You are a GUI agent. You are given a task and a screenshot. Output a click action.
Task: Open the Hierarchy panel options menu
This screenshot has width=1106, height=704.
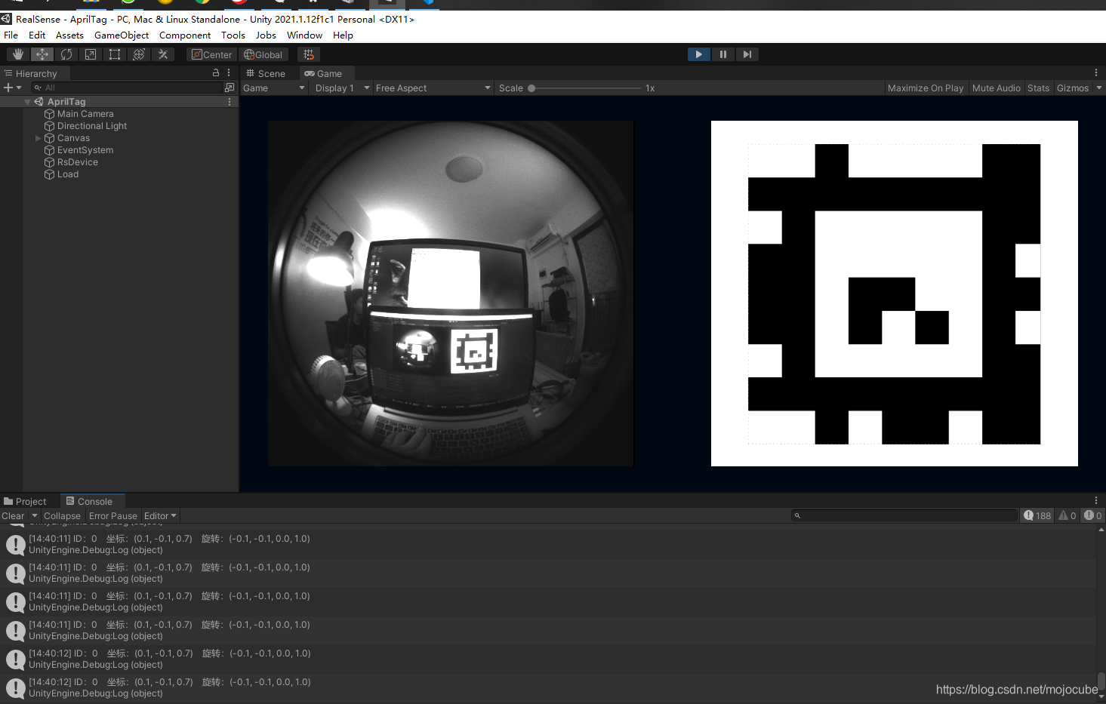pos(229,73)
